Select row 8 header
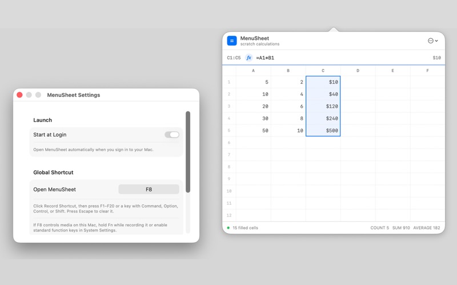 click(229, 167)
